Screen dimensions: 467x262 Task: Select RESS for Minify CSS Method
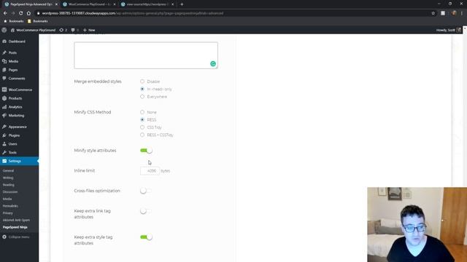point(142,119)
